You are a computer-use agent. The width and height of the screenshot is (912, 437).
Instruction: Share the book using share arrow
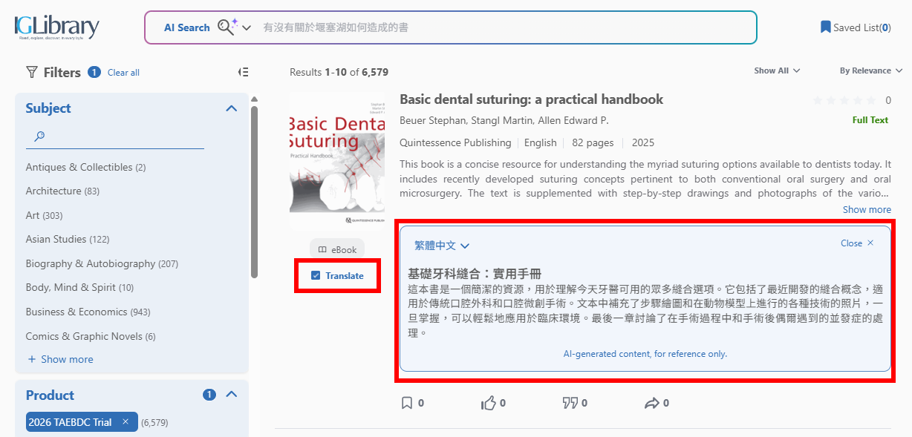point(651,403)
